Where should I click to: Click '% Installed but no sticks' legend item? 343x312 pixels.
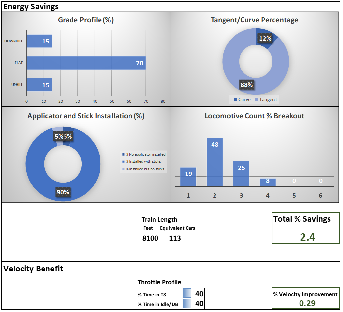[144, 169]
